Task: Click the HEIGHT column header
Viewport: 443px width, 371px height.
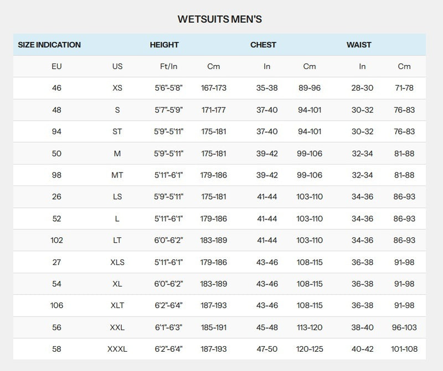Action: (164, 45)
